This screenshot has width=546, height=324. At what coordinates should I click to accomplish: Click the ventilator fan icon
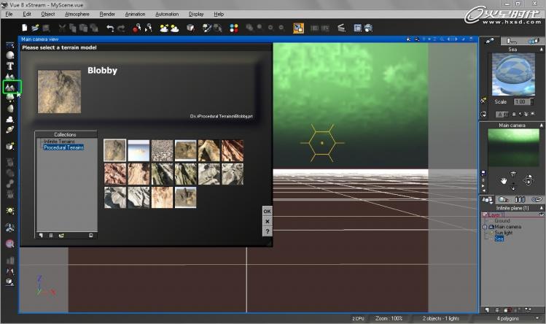pyautogui.click(x=10, y=228)
